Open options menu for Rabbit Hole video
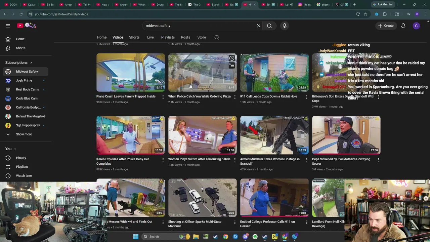 tap(306, 97)
